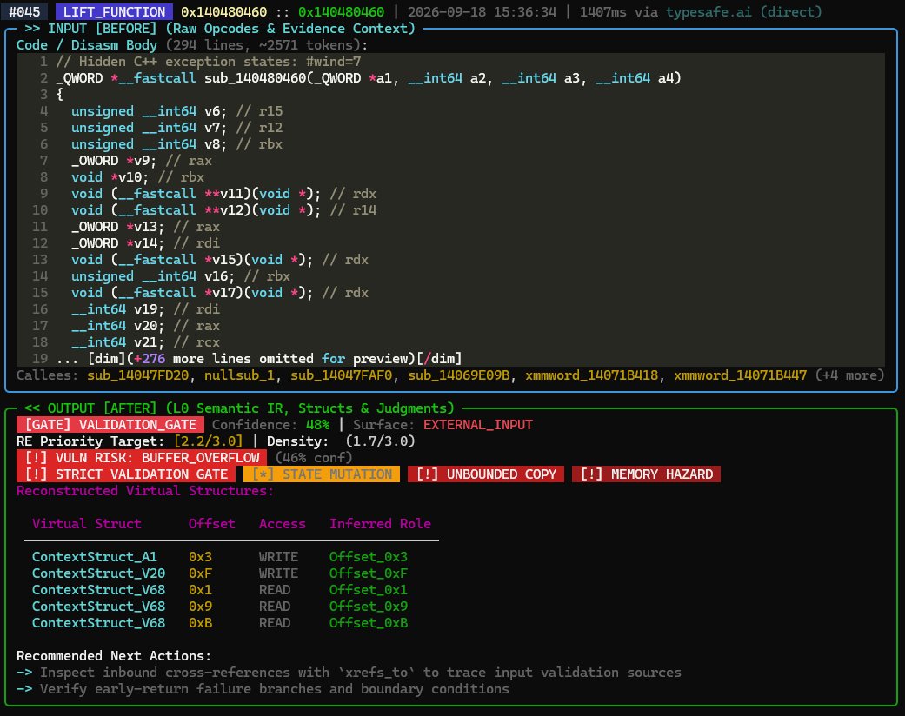Click the STRICT VALIDATION GATE badge
This screenshot has height=716, width=905.
[x=126, y=474]
